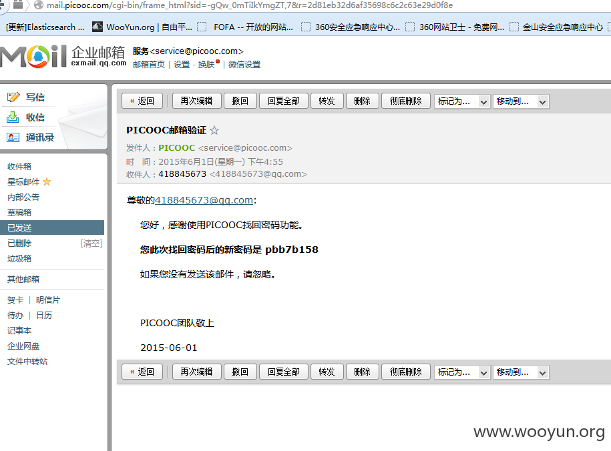The height and width of the screenshot is (451, 611).
Task: Click the receive mail download icon
Action: [13, 117]
